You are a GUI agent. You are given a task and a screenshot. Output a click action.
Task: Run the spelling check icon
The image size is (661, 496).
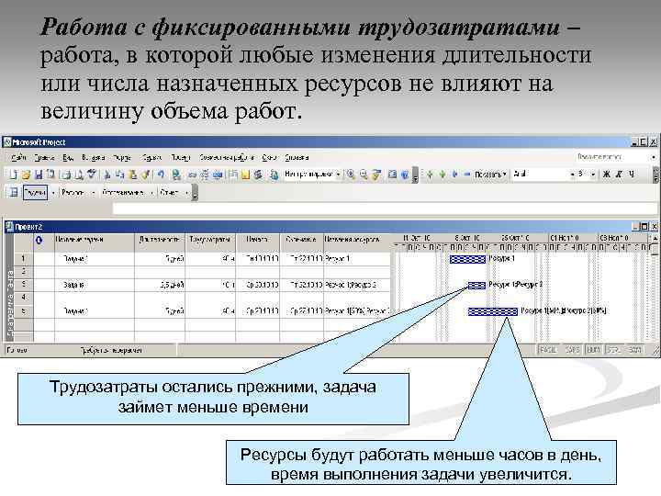click(92, 175)
